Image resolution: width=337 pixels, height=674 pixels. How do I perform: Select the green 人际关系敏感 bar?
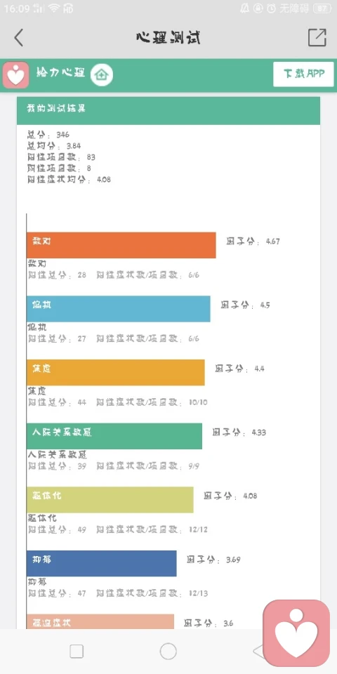pos(114,436)
